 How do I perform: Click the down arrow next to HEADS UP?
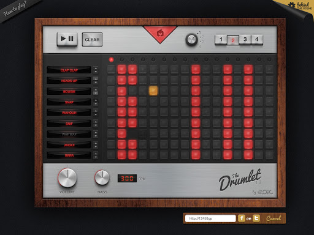pos(96,83)
